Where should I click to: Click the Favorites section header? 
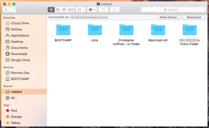tap(9, 18)
